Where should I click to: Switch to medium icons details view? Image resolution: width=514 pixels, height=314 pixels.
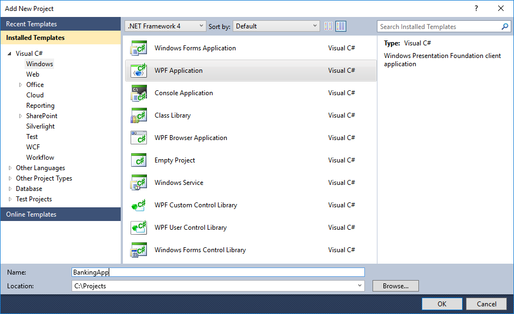point(341,26)
